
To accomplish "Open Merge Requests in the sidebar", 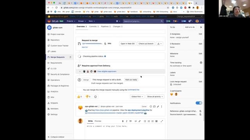I will (59, 57).
